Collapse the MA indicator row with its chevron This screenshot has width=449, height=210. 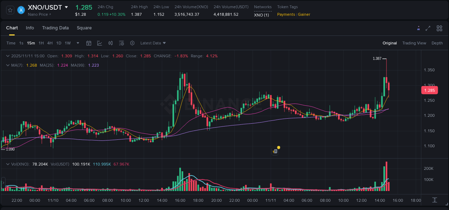(x=8, y=65)
